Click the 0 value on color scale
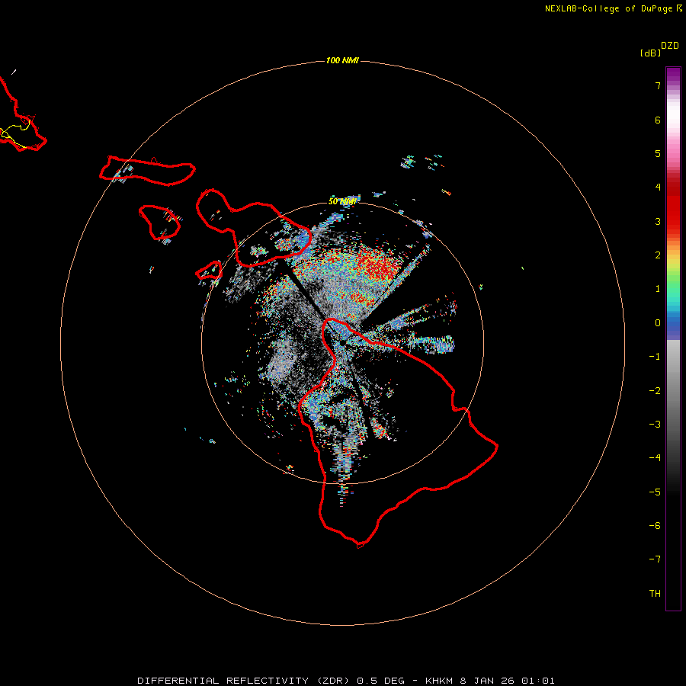Viewport: 686px width, 686px height. (658, 323)
